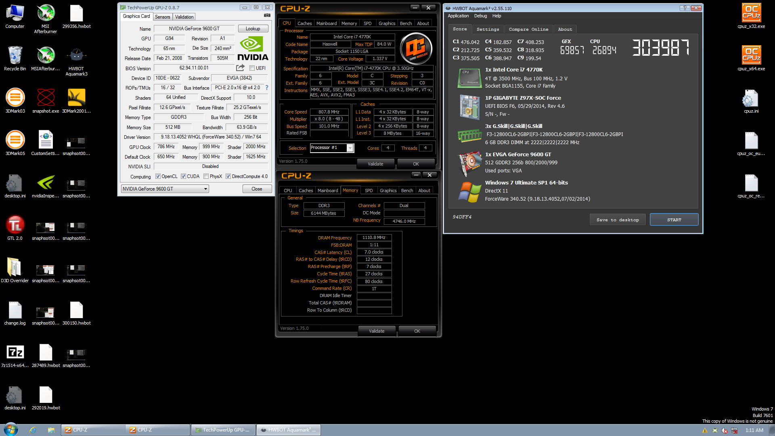Viewport: 775px width, 436px height.
Task: Click the Lookup button in GPU-Z
Action: click(x=253, y=29)
